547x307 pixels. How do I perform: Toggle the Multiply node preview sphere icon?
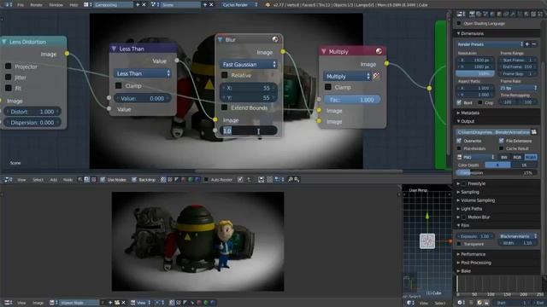click(x=379, y=51)
